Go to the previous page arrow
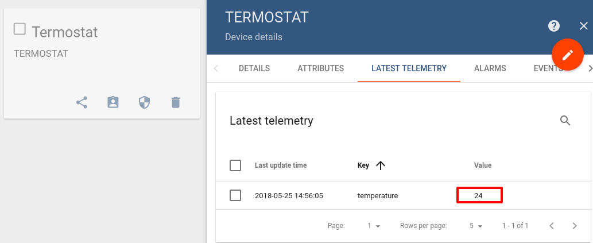 (x=552, y=226)
